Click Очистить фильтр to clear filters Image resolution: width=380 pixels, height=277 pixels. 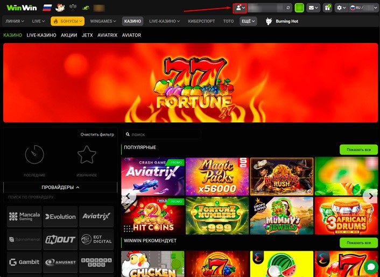click(97, 134)
